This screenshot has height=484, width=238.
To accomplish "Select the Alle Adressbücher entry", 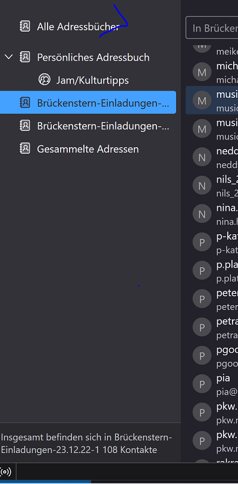I will point(88,27).
